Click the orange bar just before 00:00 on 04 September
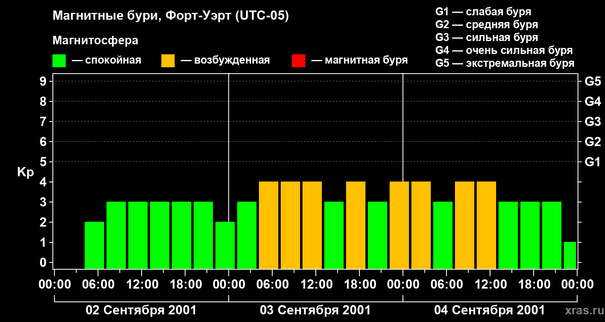Screen dimensions: 605x322 (399, 225)
